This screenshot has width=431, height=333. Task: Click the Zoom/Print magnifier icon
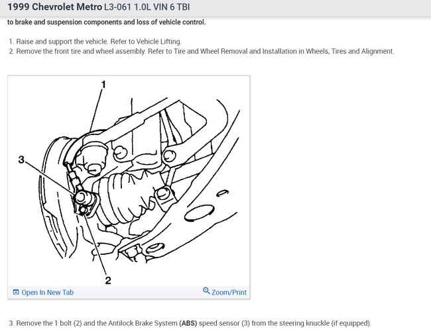[x=206, y=291]
